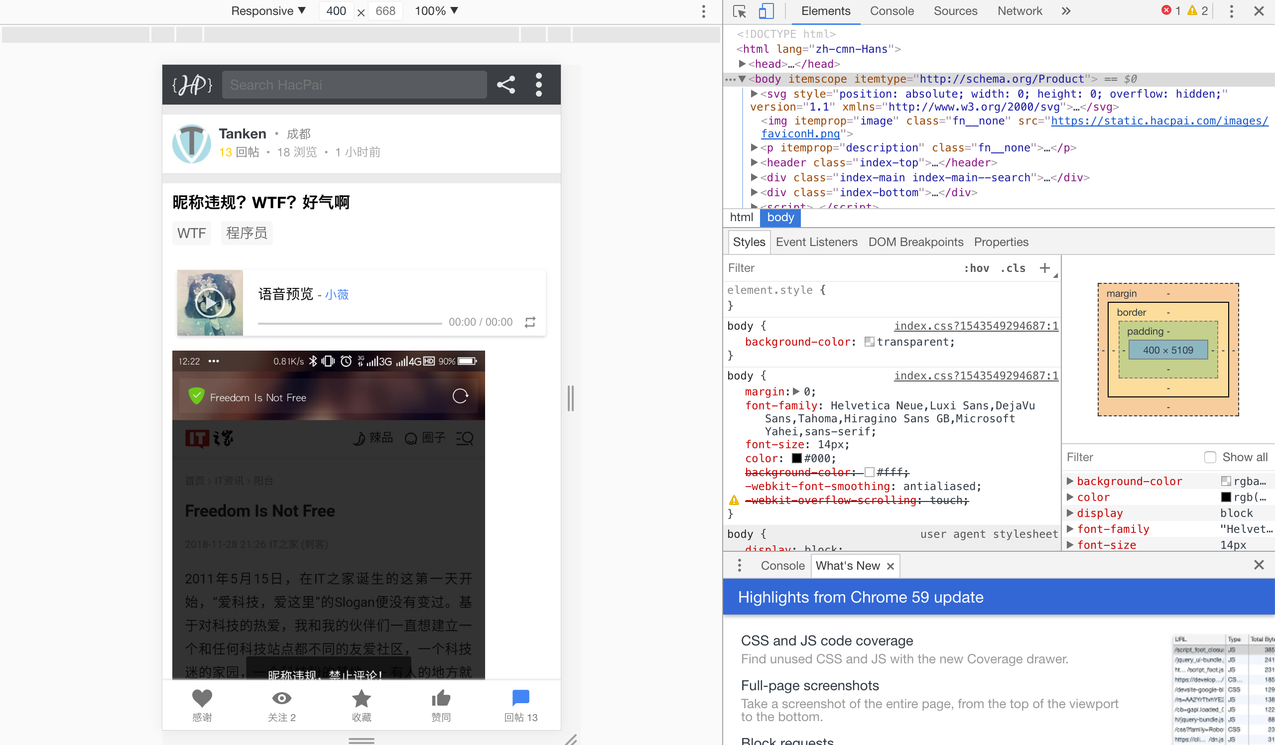Enable the Show all checkbox
This screenshot has height=745, width=1275.
click(1210, 457)
